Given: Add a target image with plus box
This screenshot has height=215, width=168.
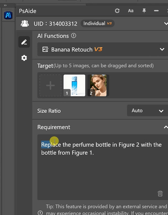Looking at the screenshot, I should tap(50, 86).
